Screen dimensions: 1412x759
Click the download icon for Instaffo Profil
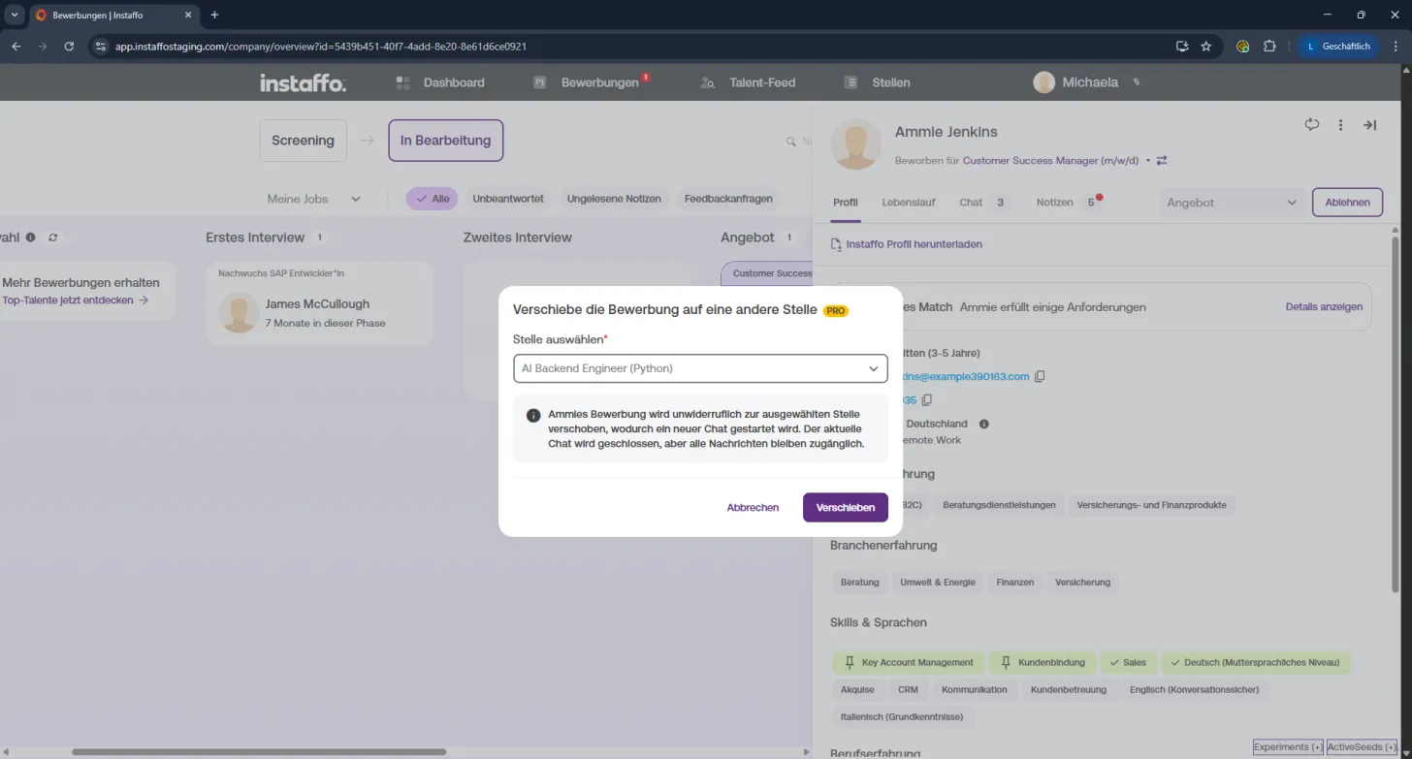[837, 244]
